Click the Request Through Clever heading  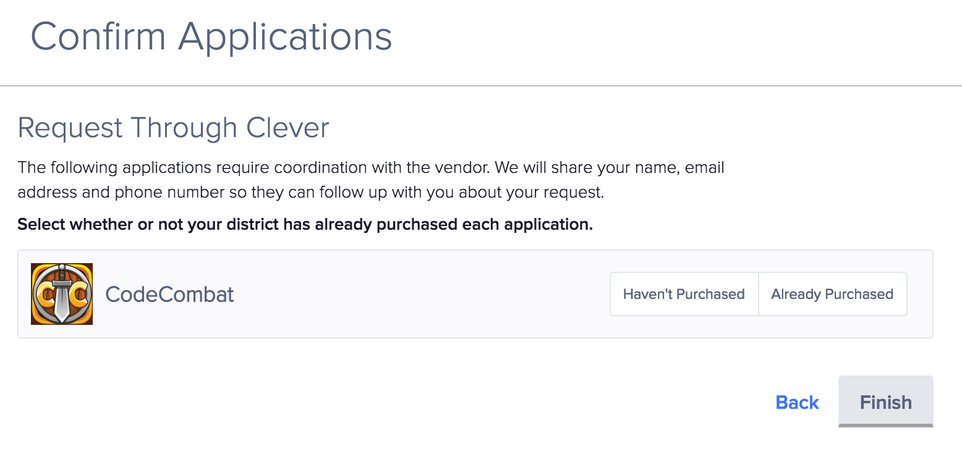click(173, 128)
